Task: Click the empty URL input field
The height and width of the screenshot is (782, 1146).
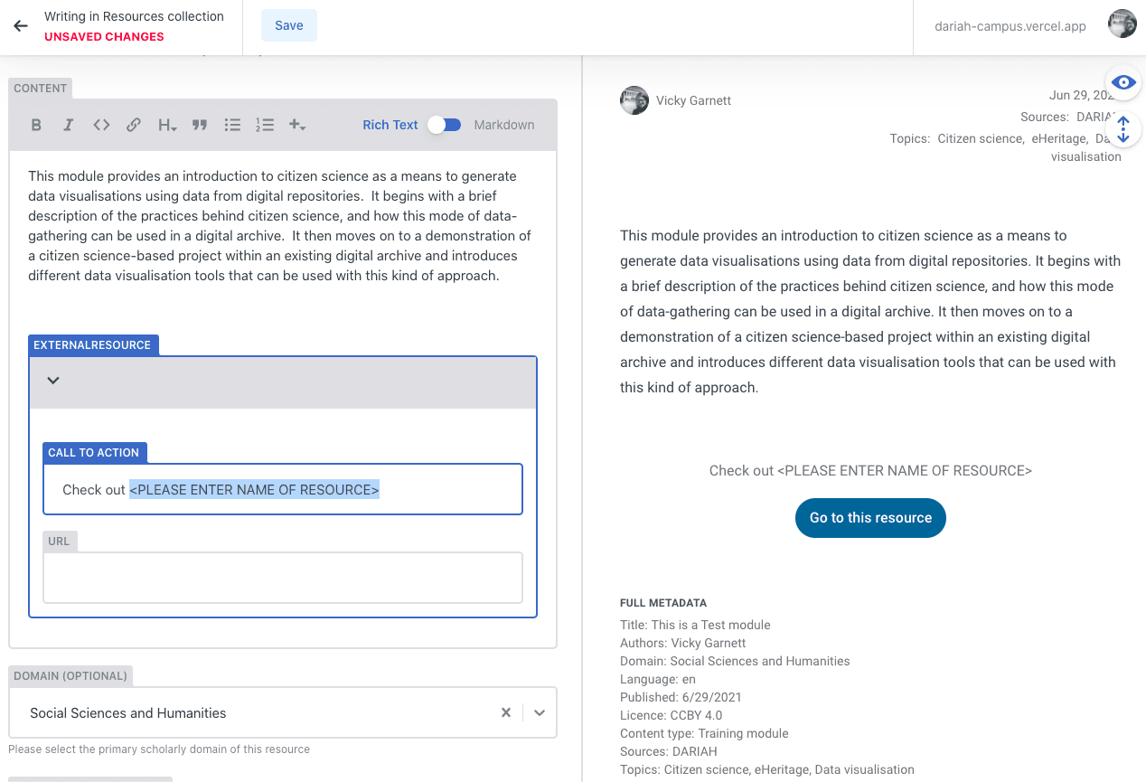Action: pyautogui.click(x=283, y=578)
